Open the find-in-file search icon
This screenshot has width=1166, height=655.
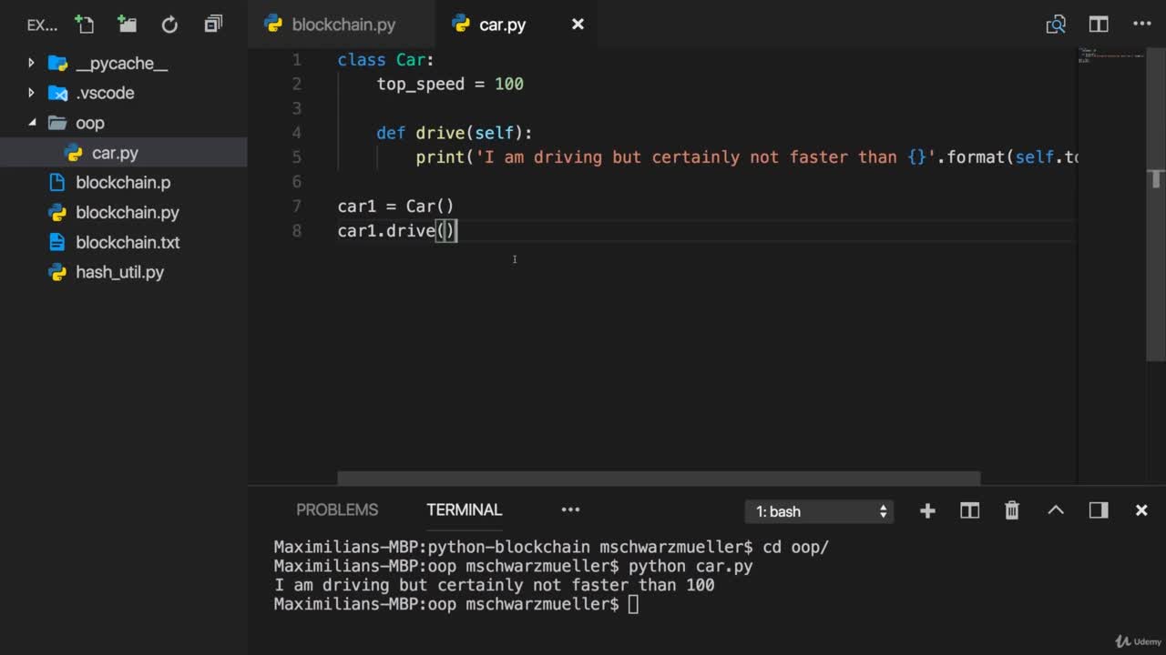(x=1056, y=25)
